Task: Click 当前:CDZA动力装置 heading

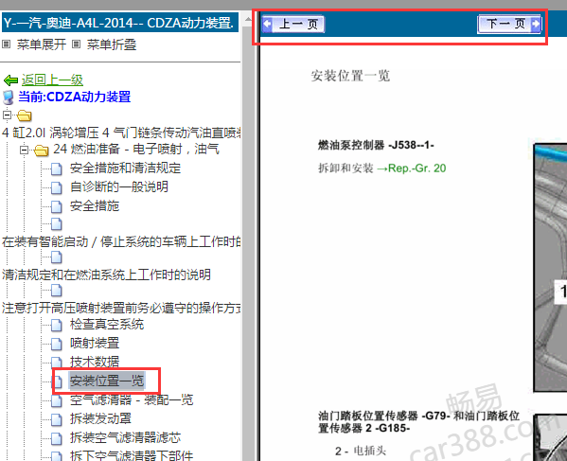Action: coord(75,97)
